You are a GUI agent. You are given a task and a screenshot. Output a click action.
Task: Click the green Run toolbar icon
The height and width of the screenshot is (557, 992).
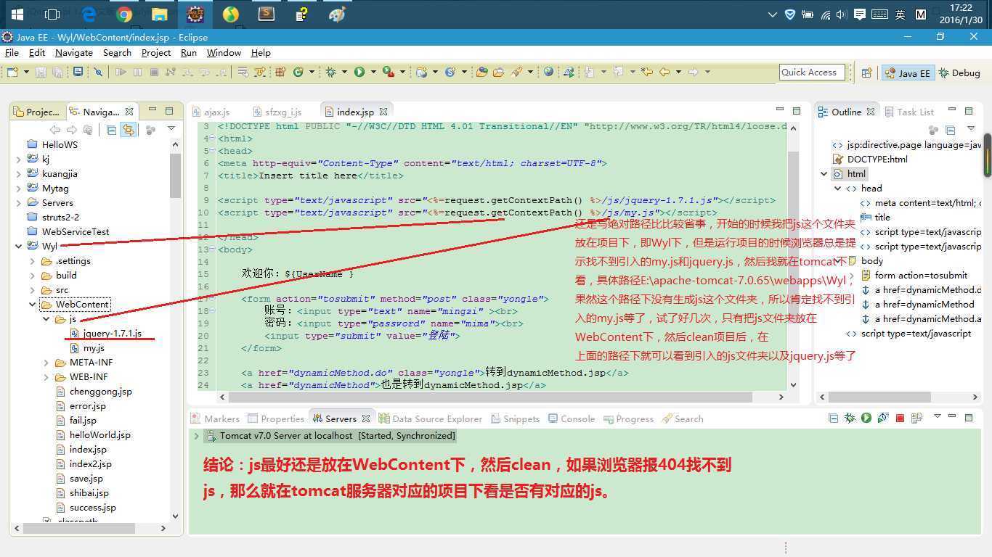click(x=359, y=72)
